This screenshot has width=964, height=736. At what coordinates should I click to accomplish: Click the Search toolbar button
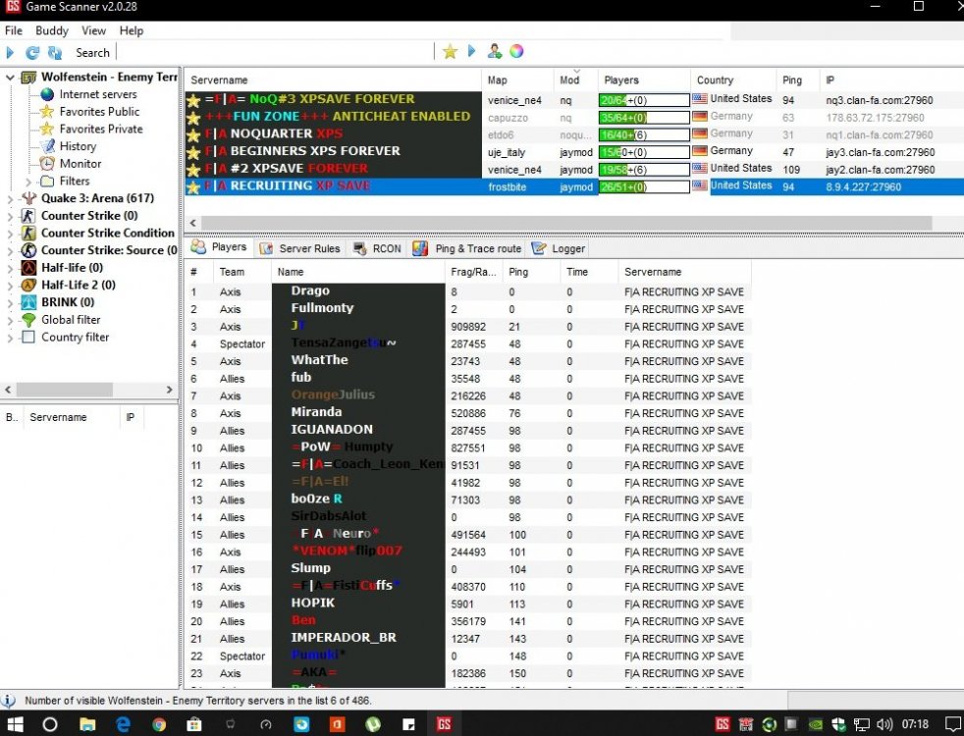[x=92, y=53]
